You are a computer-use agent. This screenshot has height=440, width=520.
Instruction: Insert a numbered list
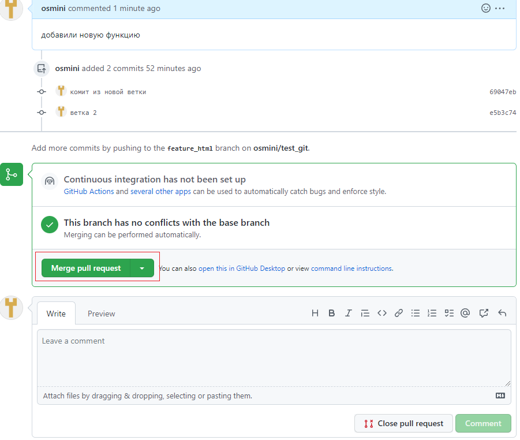pyautogui.click(x=432, y=313)
